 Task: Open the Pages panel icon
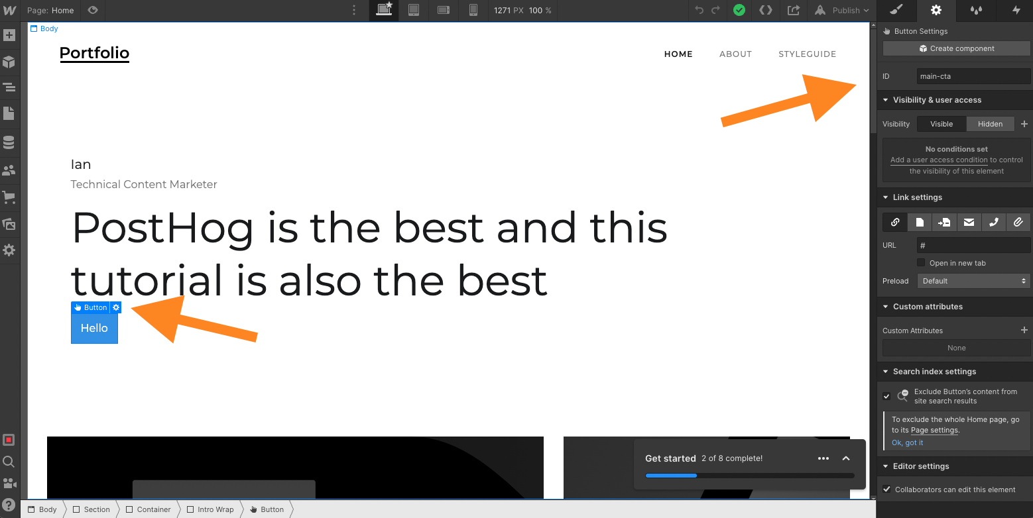point(9,113)
